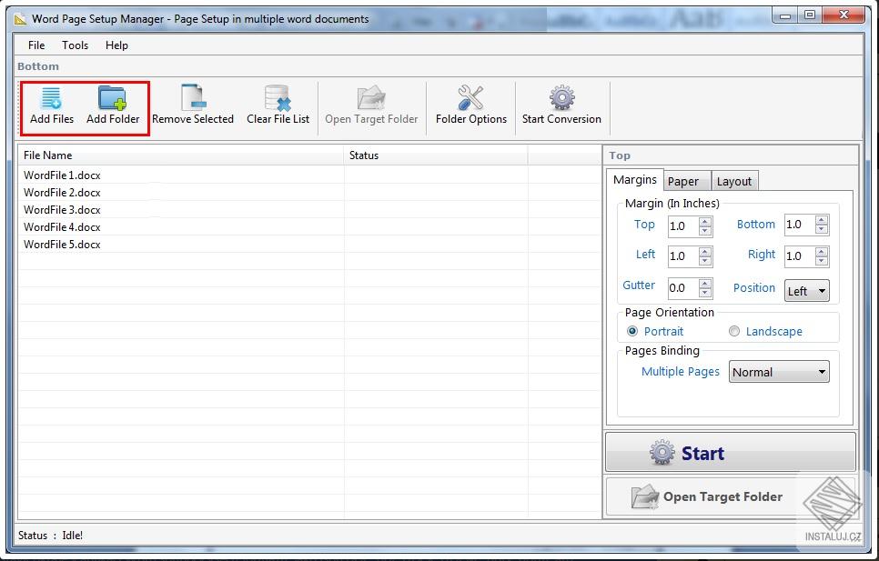Select the Portrait orientation radio button
This screenshot has width=879, height=561.
click(x=632, y=332)
